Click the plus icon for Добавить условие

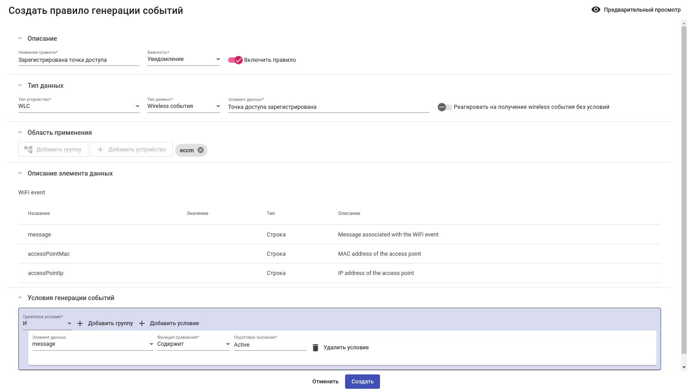pyautogui.click(x=142, y=323)
